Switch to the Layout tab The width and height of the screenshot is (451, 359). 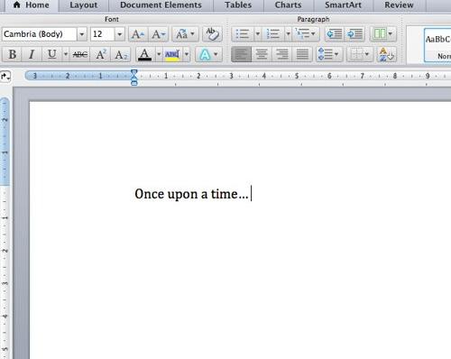[84, 5]
